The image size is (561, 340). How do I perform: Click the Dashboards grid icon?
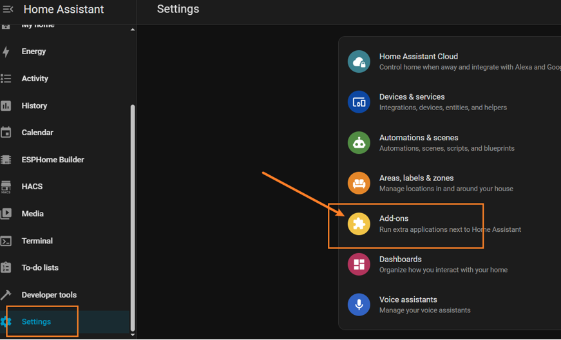pyautogui.click(x=359, y=264)
